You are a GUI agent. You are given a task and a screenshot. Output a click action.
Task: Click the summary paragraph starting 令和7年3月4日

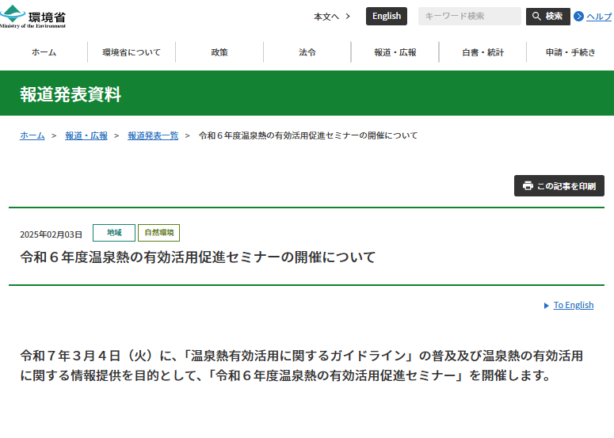[x=302, y=366]
